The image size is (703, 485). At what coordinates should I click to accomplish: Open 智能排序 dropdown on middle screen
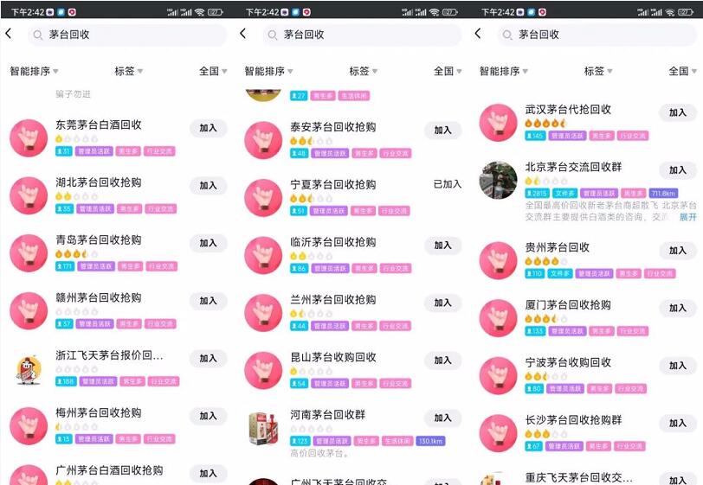click(x=268, y=71)
